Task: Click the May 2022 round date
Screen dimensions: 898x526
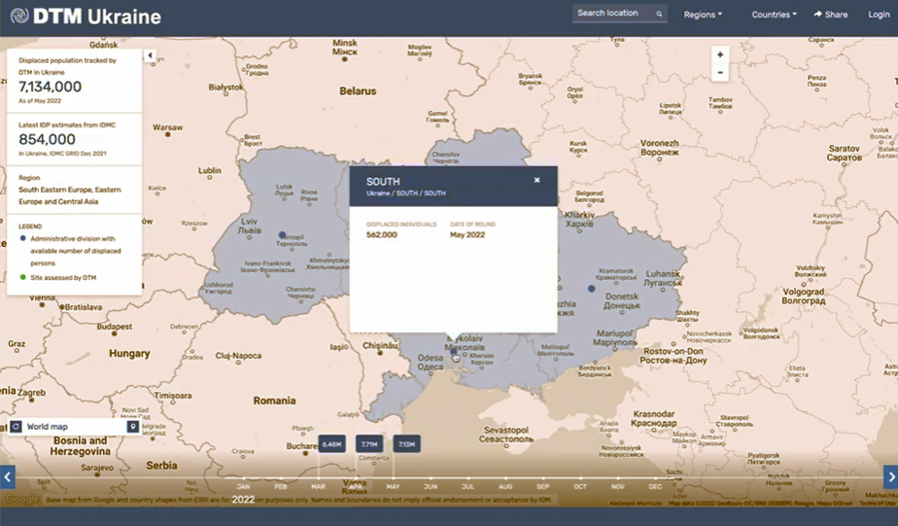Action: pyautogui.click(x=467, y=235)
